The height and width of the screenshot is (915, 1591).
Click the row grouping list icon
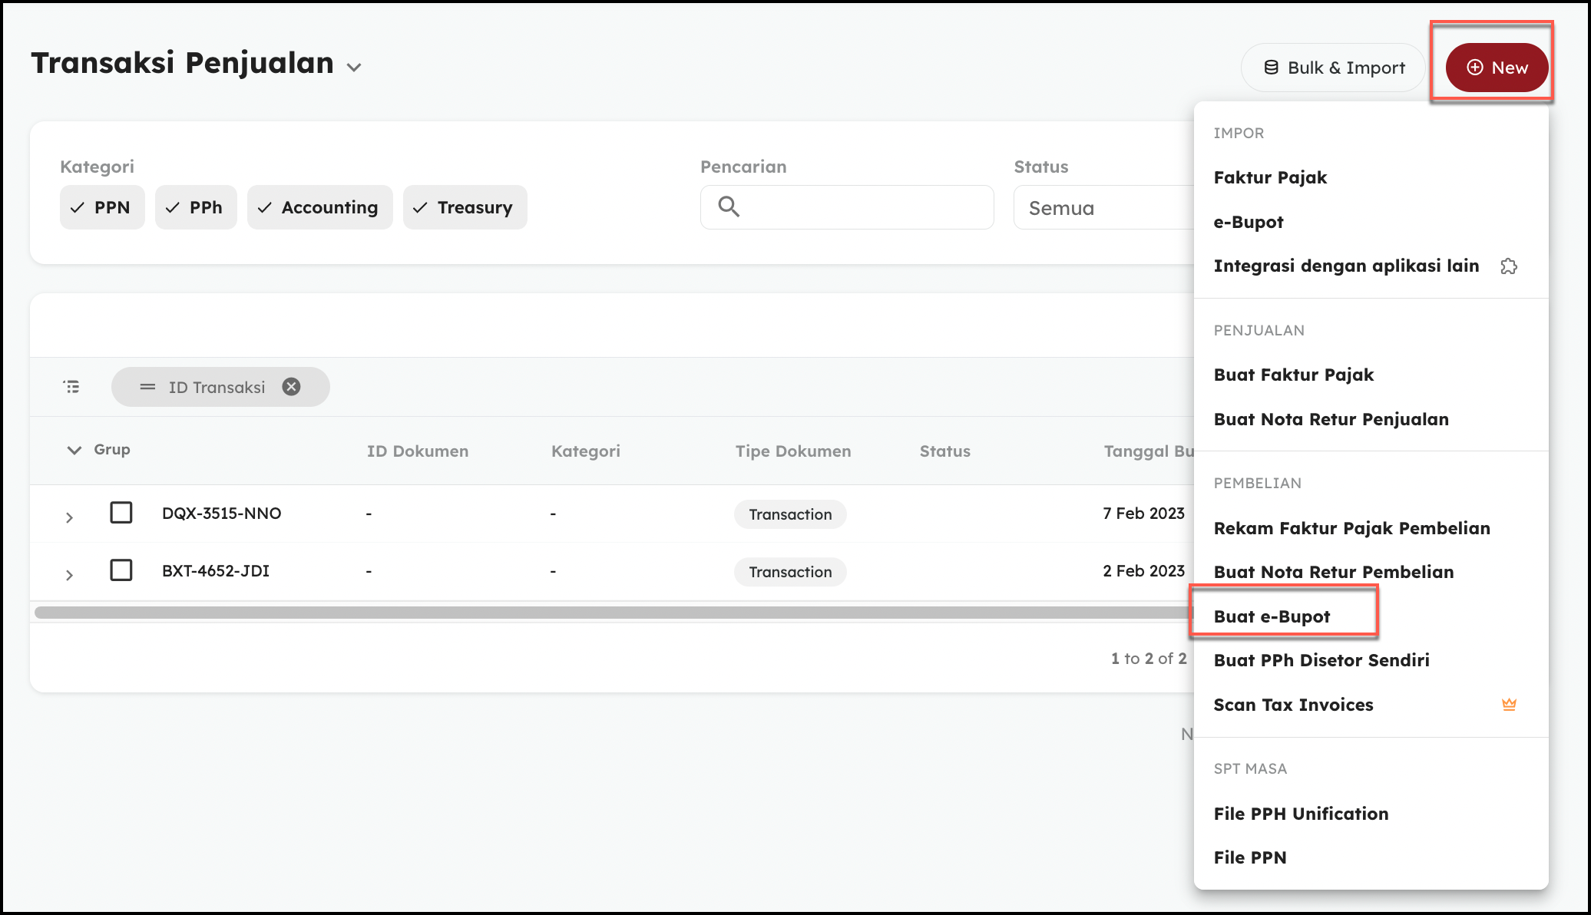[x=71, y=387]
